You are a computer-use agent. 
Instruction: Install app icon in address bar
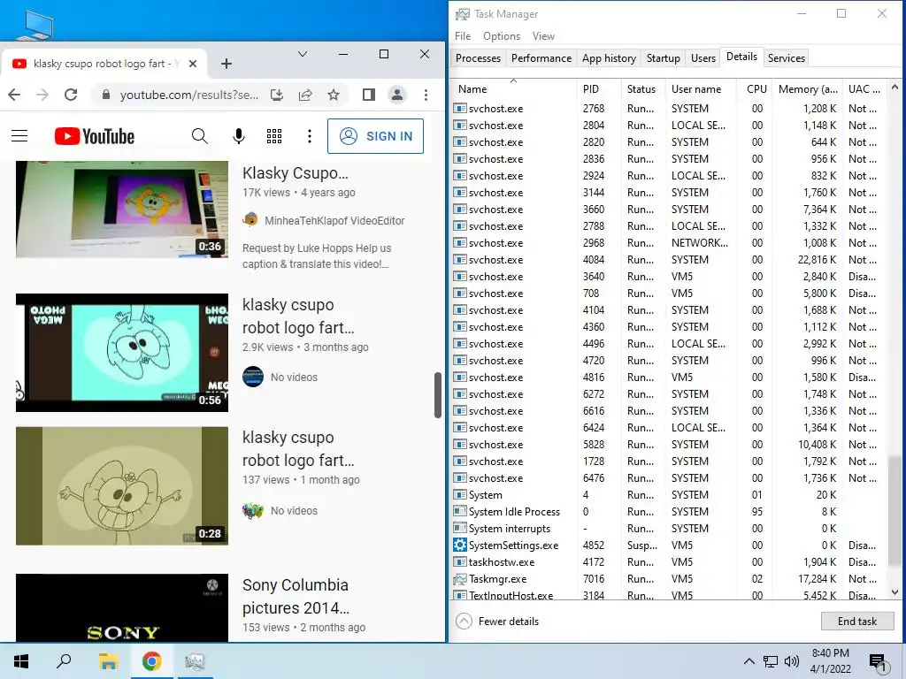click(x=277, y=95)
